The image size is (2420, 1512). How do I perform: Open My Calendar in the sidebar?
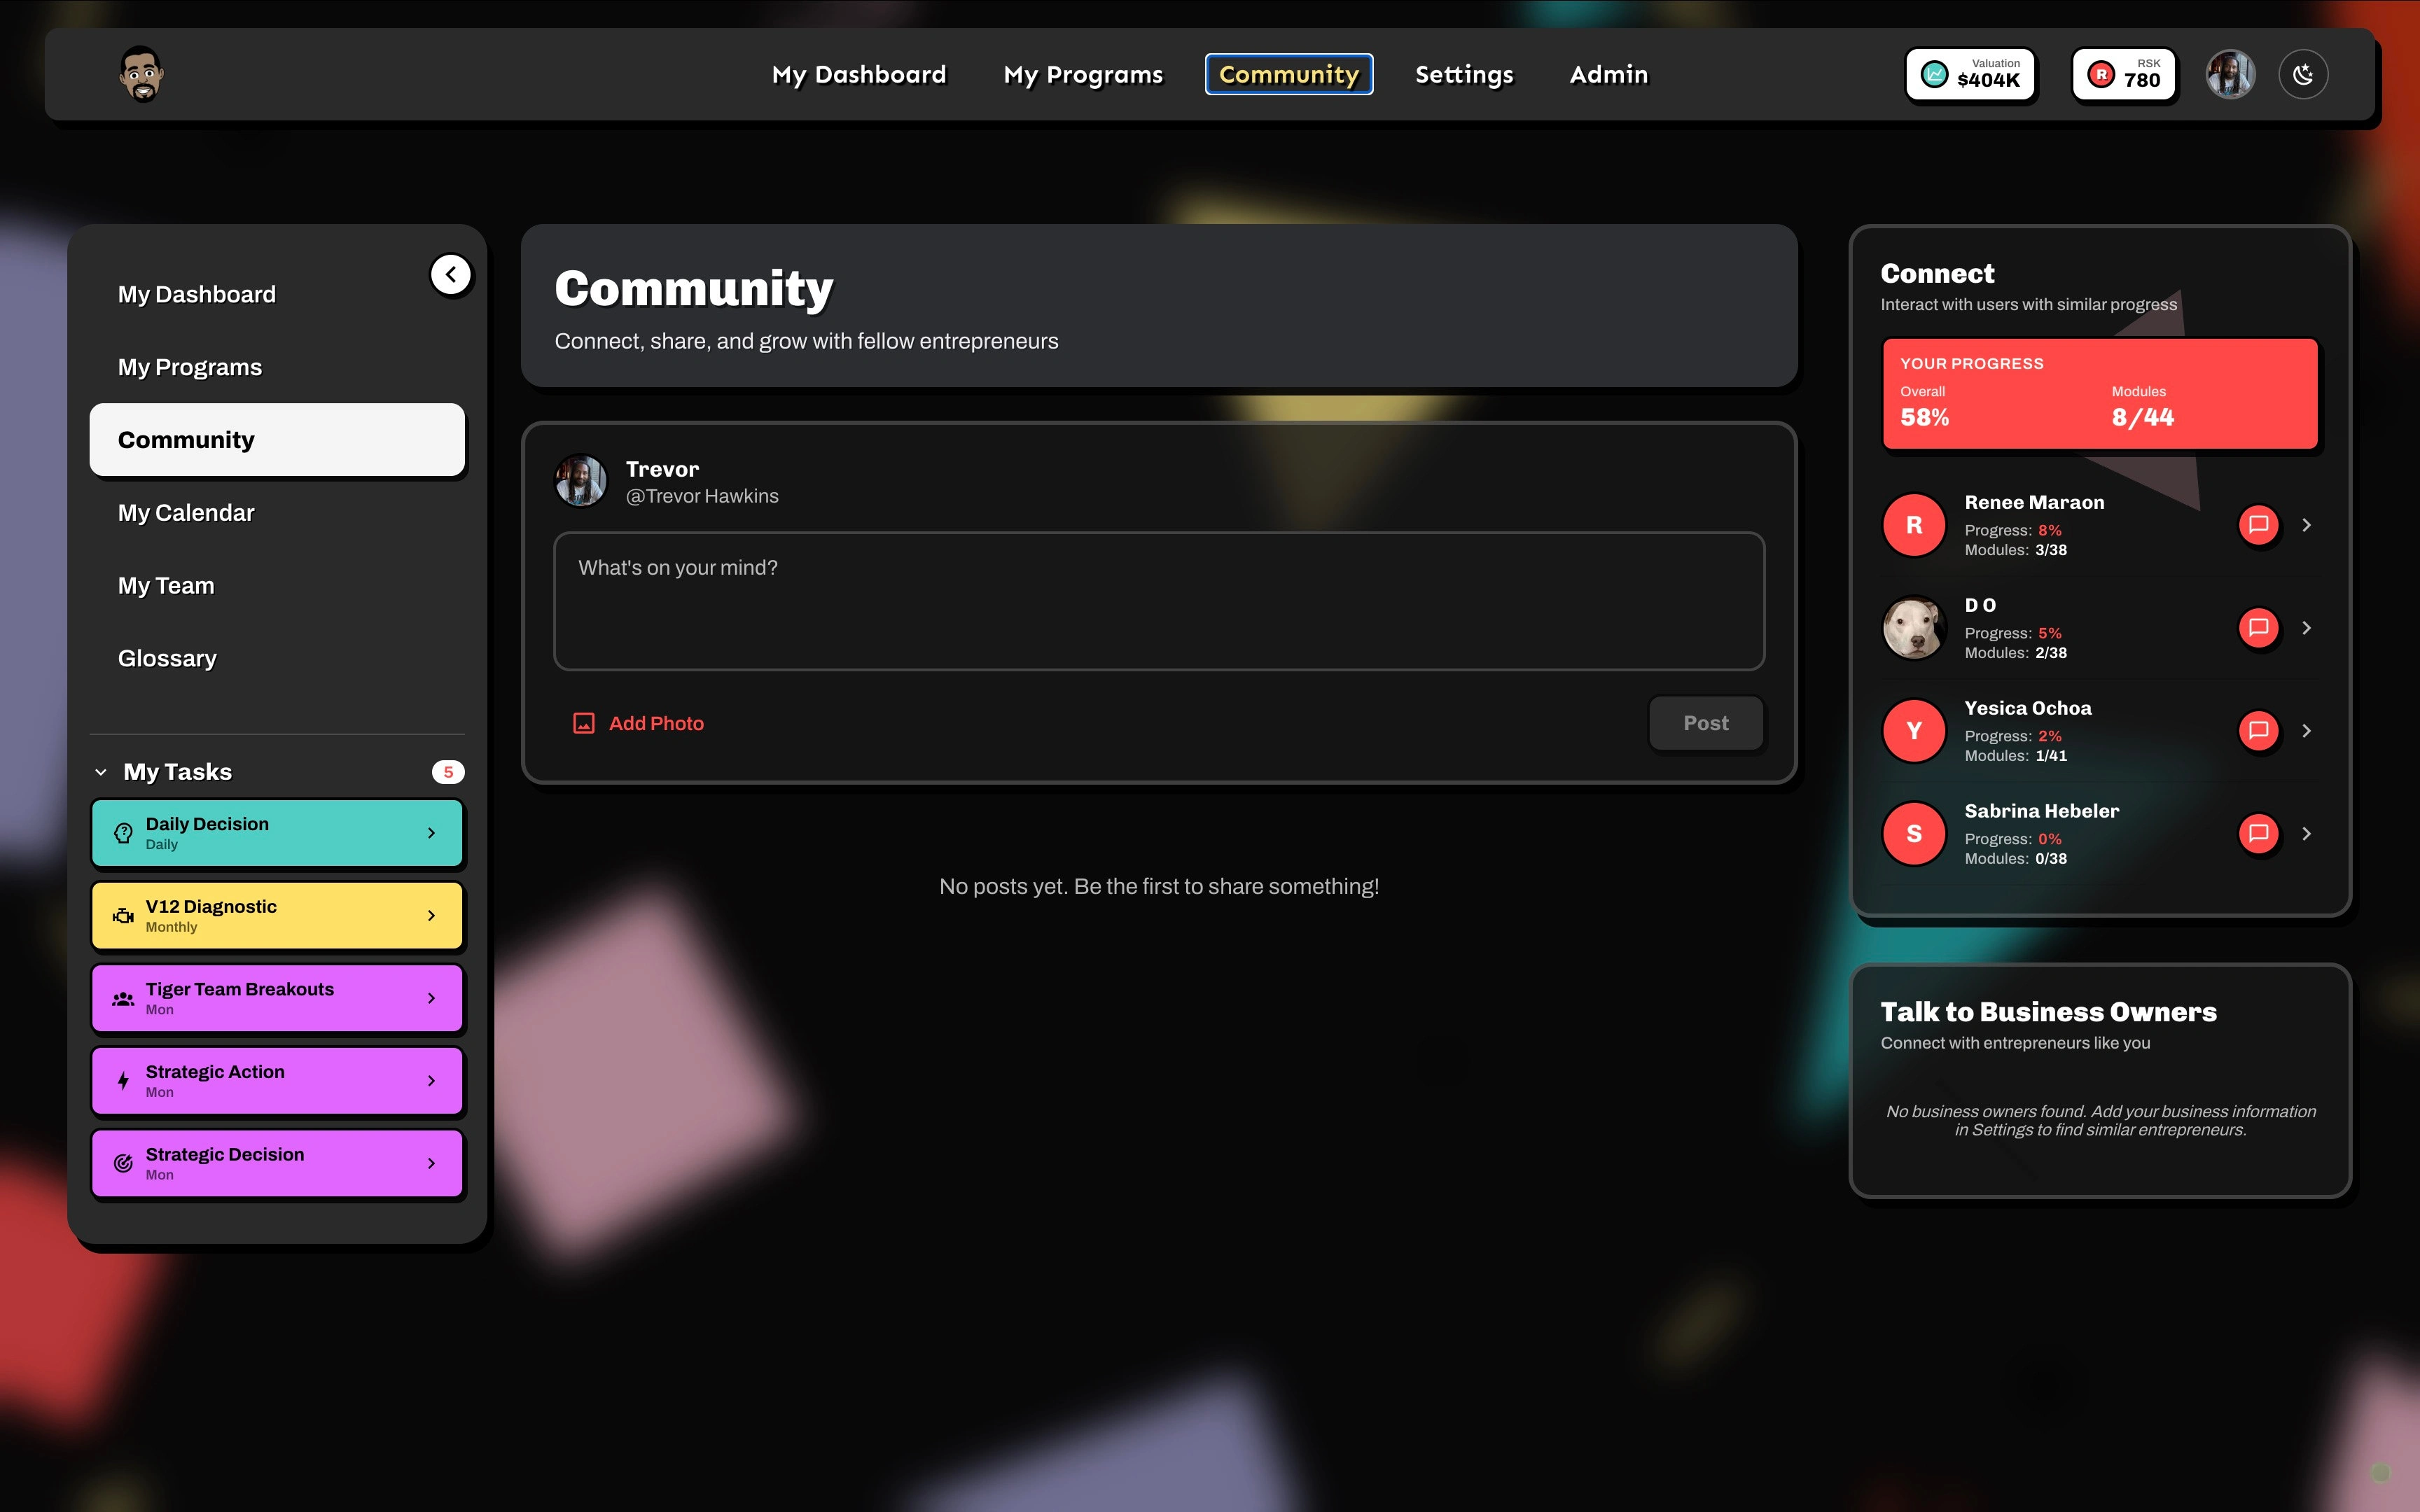(186, 513)
